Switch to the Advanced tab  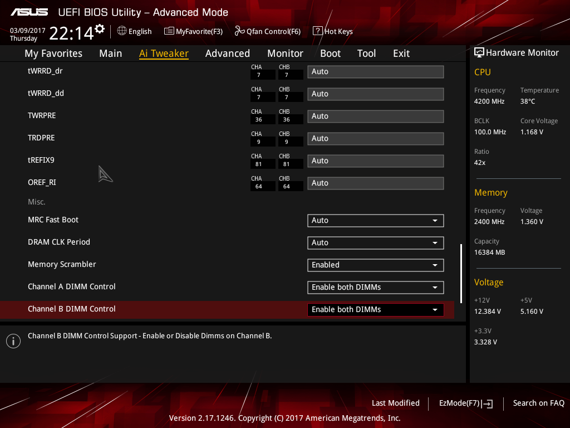point(228,53)
